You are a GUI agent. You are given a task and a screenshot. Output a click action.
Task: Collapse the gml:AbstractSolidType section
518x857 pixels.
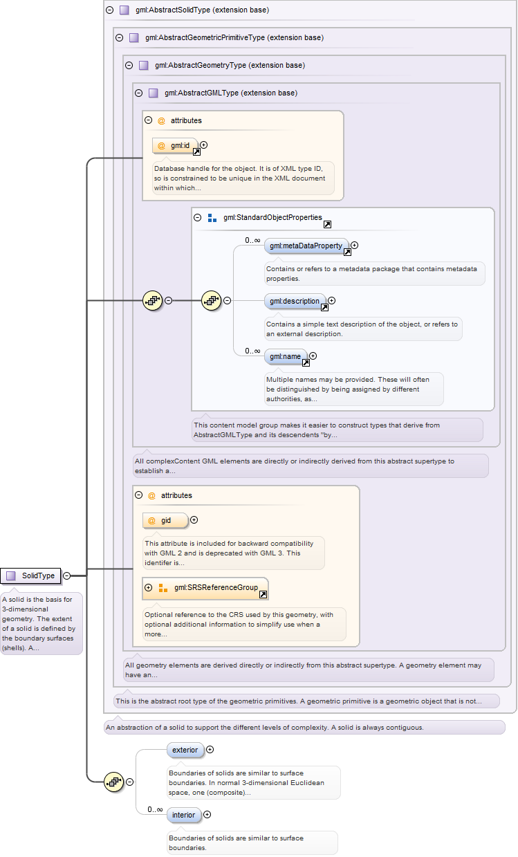pos(109,10)
